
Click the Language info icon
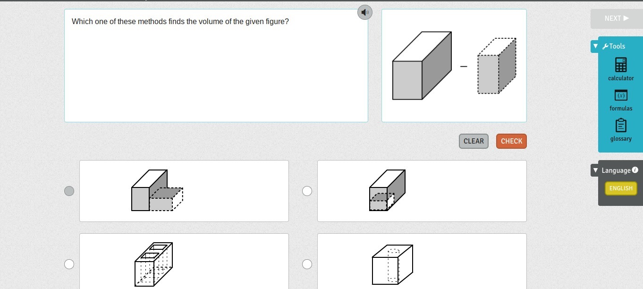pos(635,170)
